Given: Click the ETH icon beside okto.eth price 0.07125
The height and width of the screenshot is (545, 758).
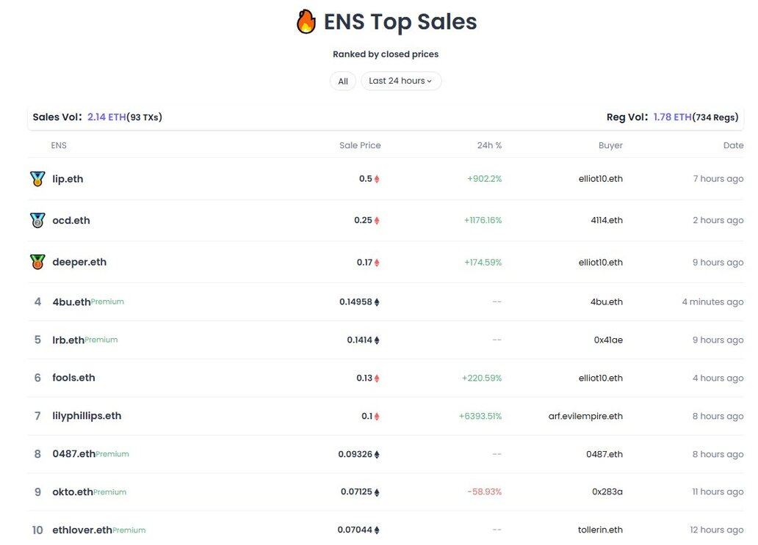Looking at the screenshot, I should coord(377,492).
